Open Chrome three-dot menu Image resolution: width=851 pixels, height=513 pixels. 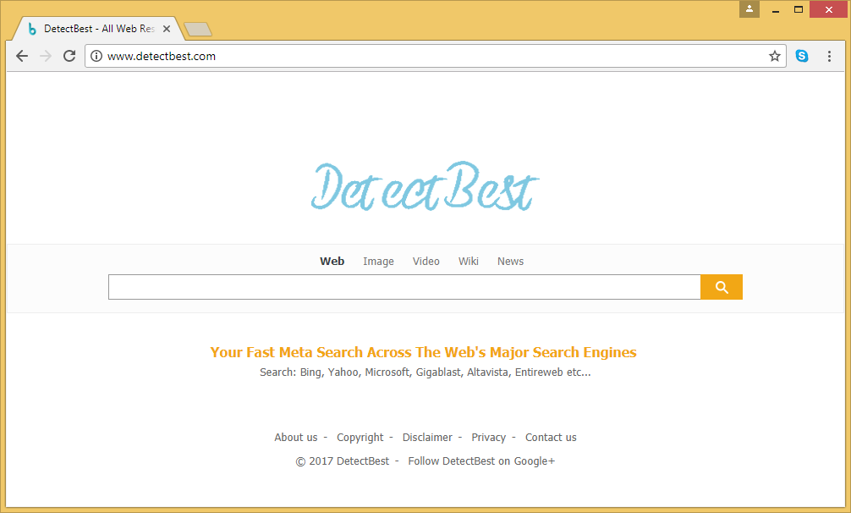pos(829,56)
